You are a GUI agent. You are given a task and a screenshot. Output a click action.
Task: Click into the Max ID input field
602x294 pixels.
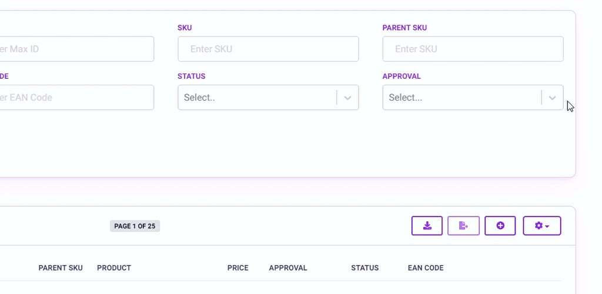click(77, 49)
